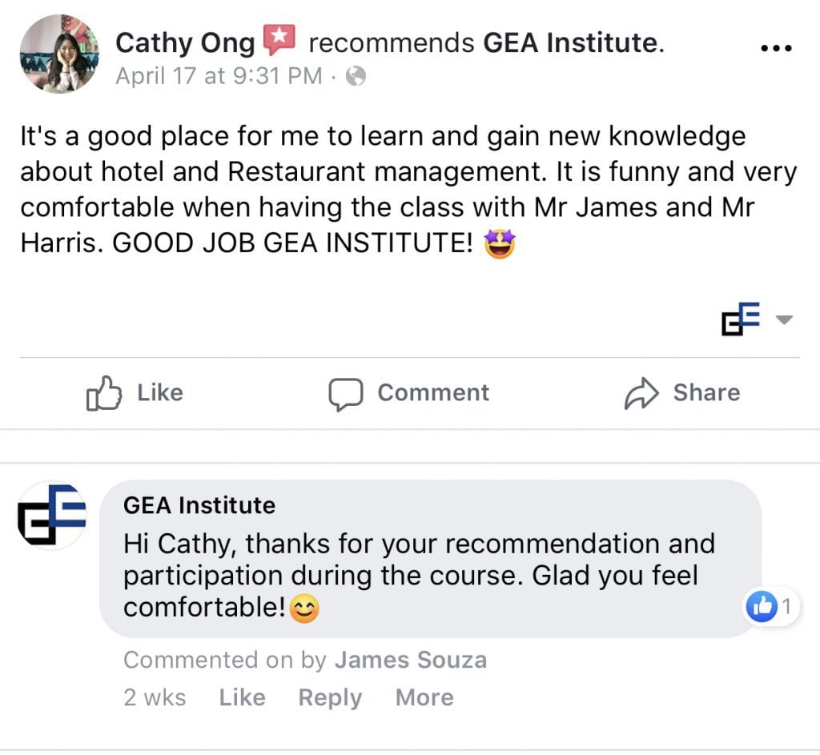Like the GEA Institute comment

[242, 697]
